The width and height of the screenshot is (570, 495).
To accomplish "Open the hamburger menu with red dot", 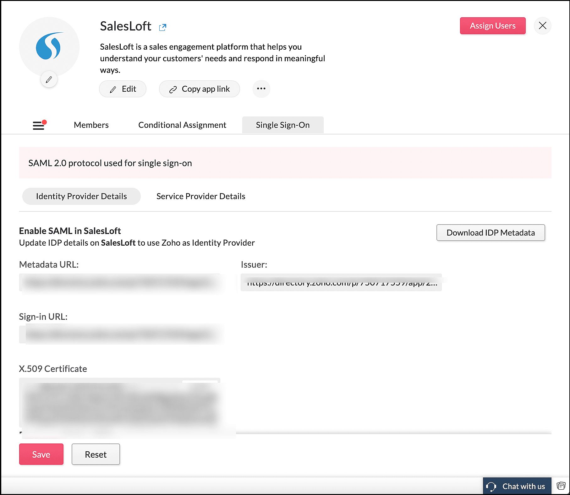I will coord(39,125).
